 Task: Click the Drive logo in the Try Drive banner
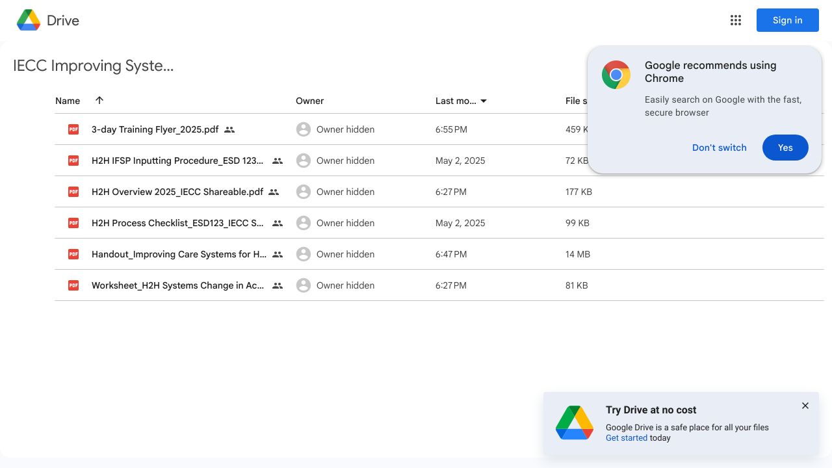point(575,423)
